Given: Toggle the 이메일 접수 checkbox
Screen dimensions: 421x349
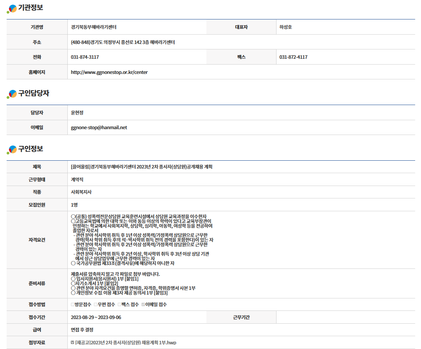Looking at the screenshot, I should [143, 305].
